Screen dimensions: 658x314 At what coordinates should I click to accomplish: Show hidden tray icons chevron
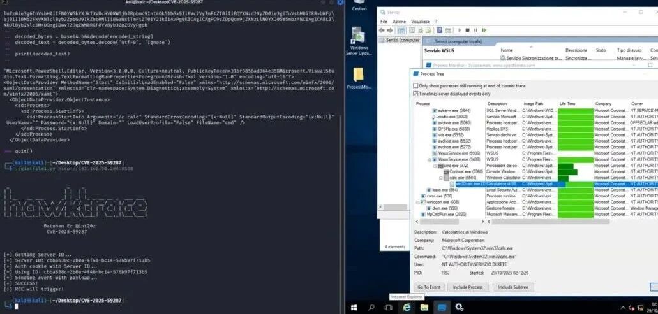(x=623, y=308)
